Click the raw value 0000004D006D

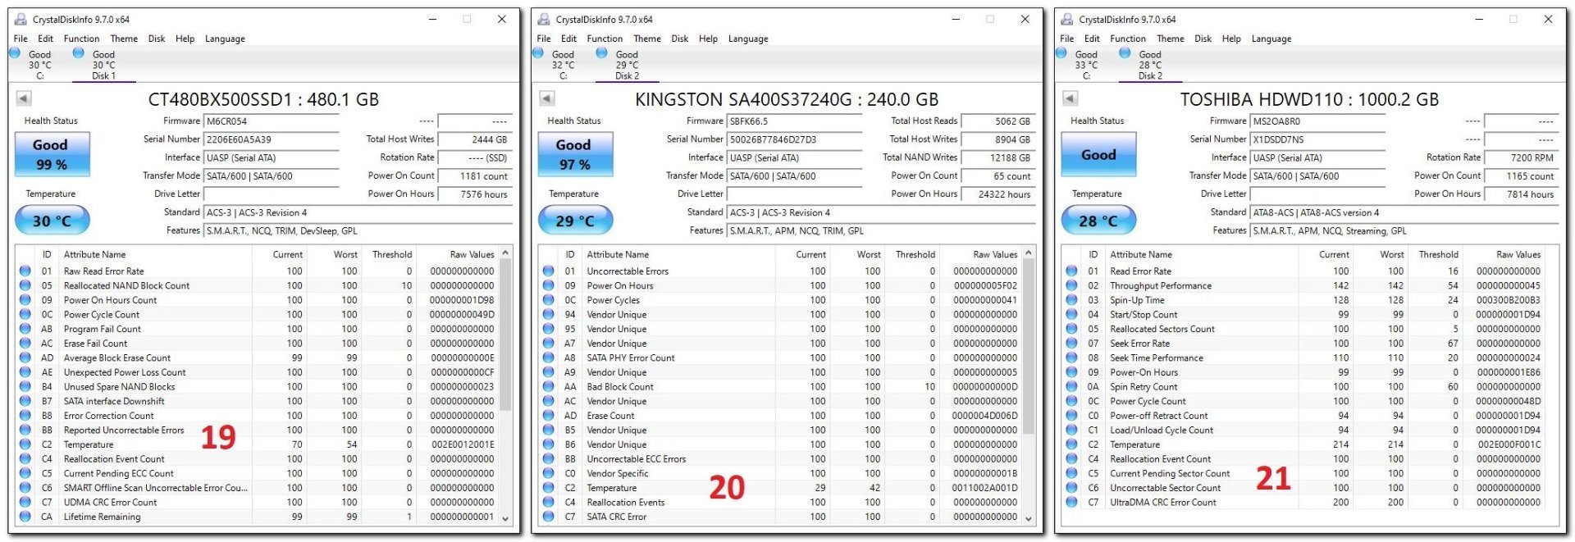point(985,416)
